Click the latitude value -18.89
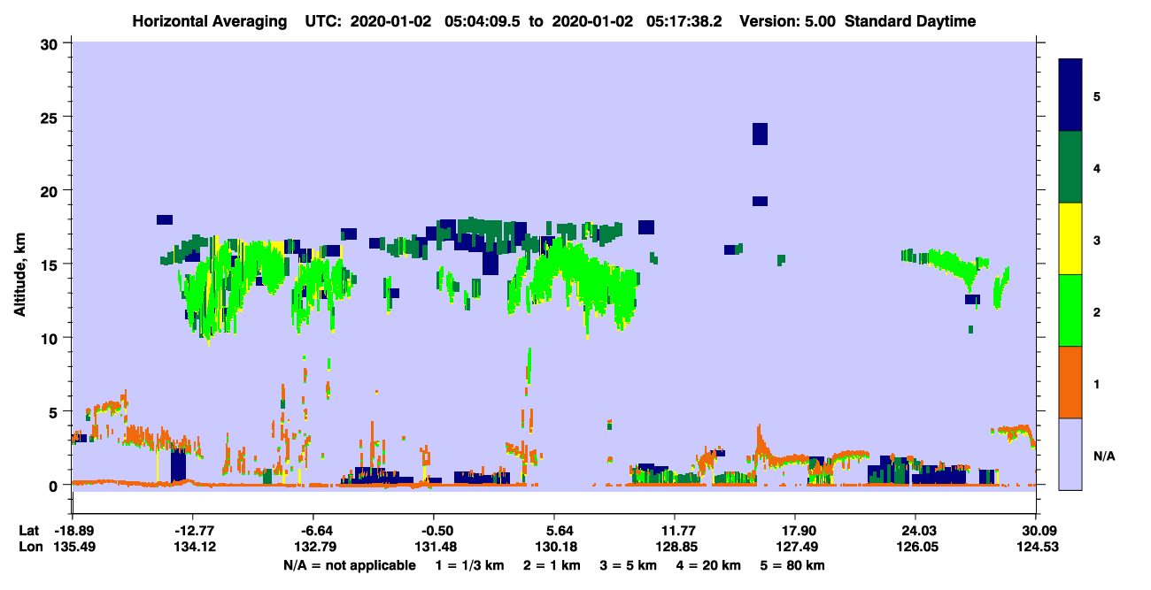Image resolution: width=1151 pixels, height=590 pixels. (x=73, y=531)
